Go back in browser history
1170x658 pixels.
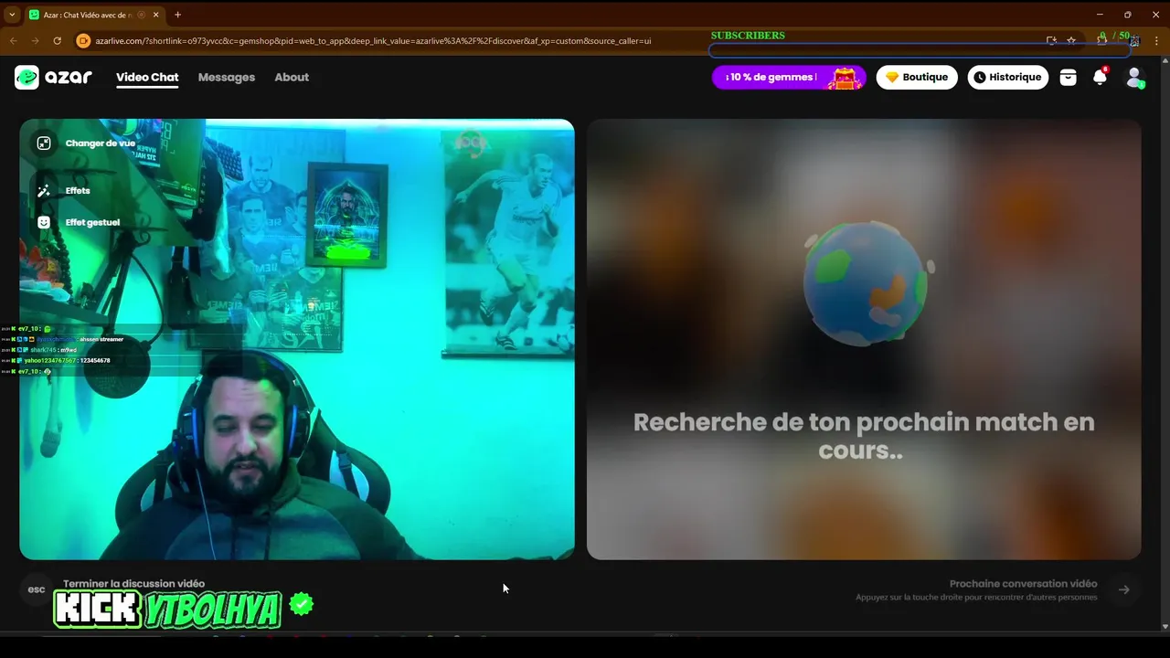point(13,40)
